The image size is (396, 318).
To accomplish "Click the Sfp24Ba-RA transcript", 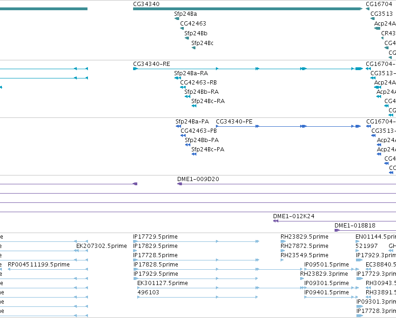I will 178,78.
